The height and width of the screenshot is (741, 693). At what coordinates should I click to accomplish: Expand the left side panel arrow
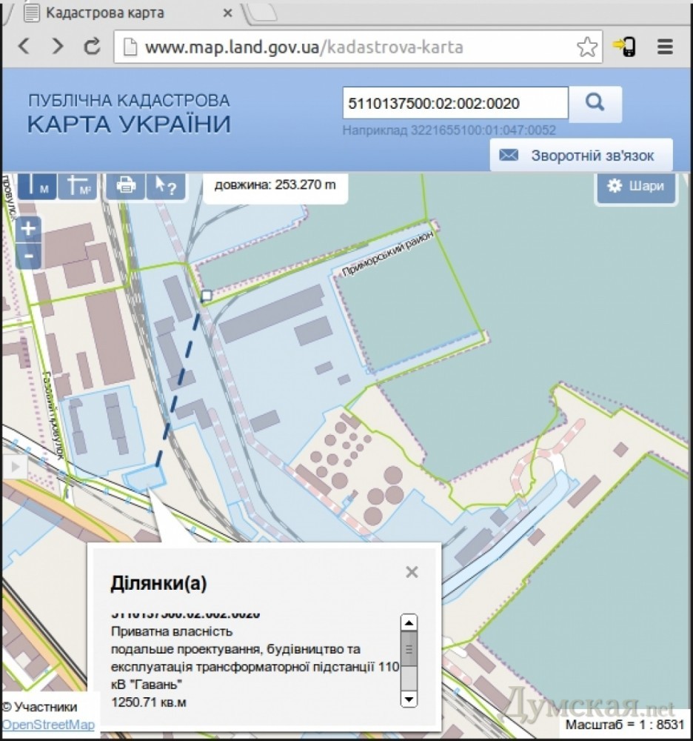tap(13, 466)
